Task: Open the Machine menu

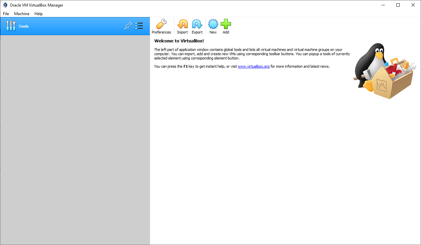Action: tap(22, 14)
